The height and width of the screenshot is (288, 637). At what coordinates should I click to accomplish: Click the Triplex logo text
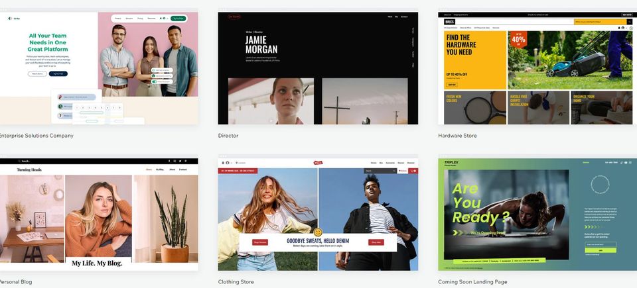point(453,162)
